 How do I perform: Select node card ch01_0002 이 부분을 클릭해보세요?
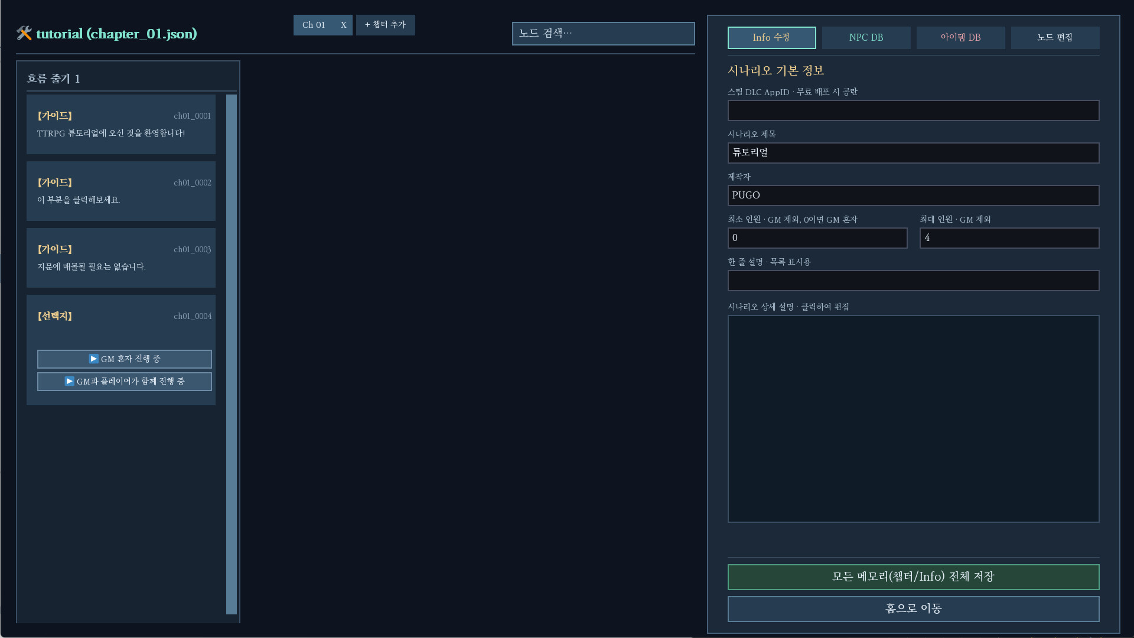[x=121, y=191]
